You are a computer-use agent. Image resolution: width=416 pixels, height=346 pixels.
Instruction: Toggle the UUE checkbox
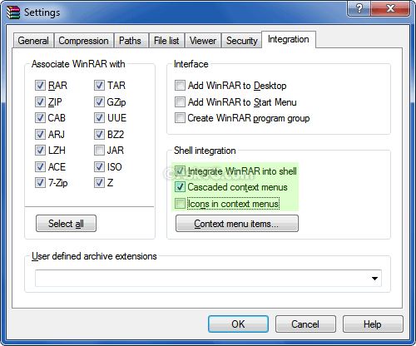click(99, 118)
